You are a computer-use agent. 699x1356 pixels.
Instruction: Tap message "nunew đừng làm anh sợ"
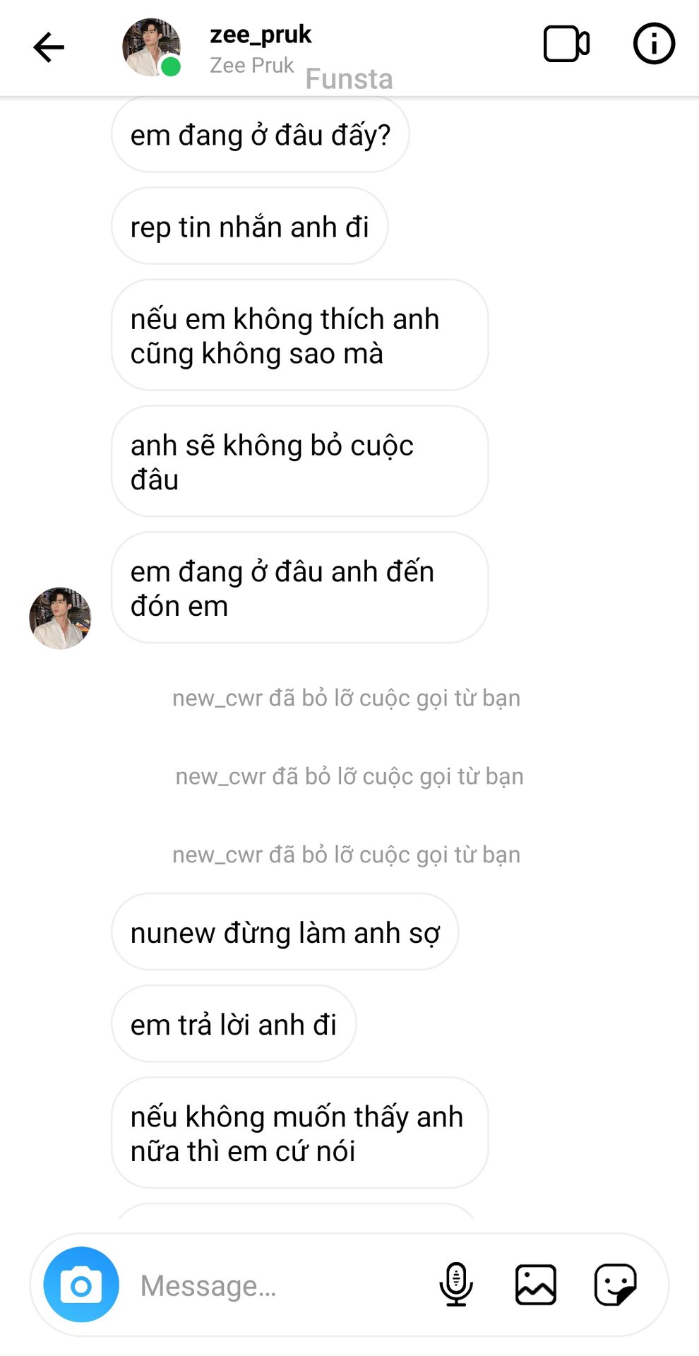point(285,932)
